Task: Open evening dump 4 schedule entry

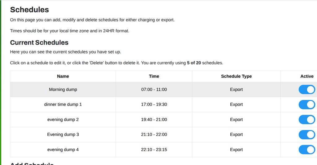Action: pyautogui.click(x=63, y=150)
